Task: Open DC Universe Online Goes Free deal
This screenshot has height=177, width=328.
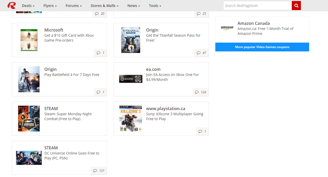Action: [x=72, y=156]
